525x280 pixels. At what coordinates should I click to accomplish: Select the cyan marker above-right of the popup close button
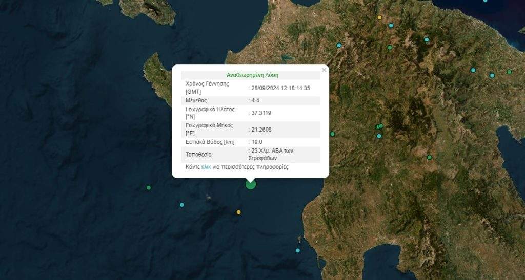point(338,46)
